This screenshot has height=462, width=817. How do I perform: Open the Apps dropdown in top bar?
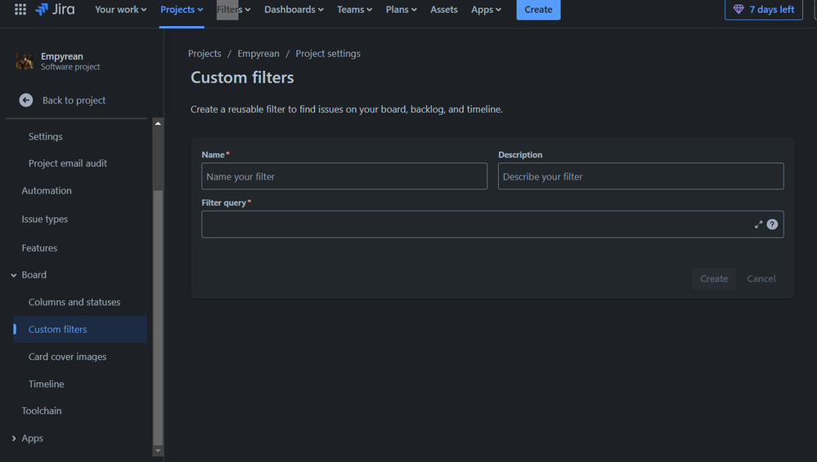(486, 9)
